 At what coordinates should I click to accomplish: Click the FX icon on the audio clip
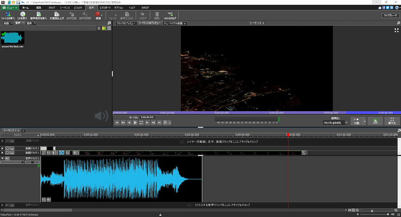[x=44, y=200]
